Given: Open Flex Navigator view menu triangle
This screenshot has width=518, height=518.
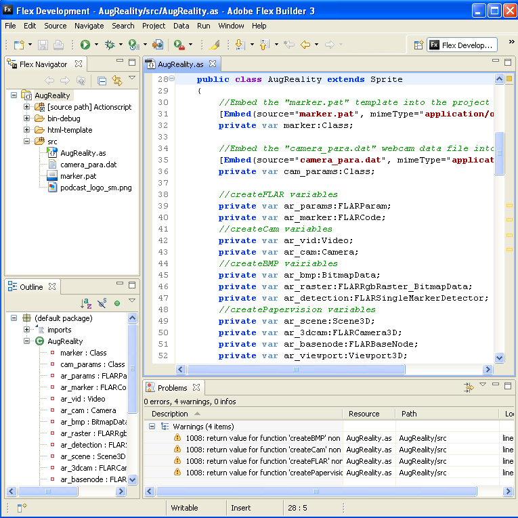Looking at the screenshot, I should (x=132, y=78).
